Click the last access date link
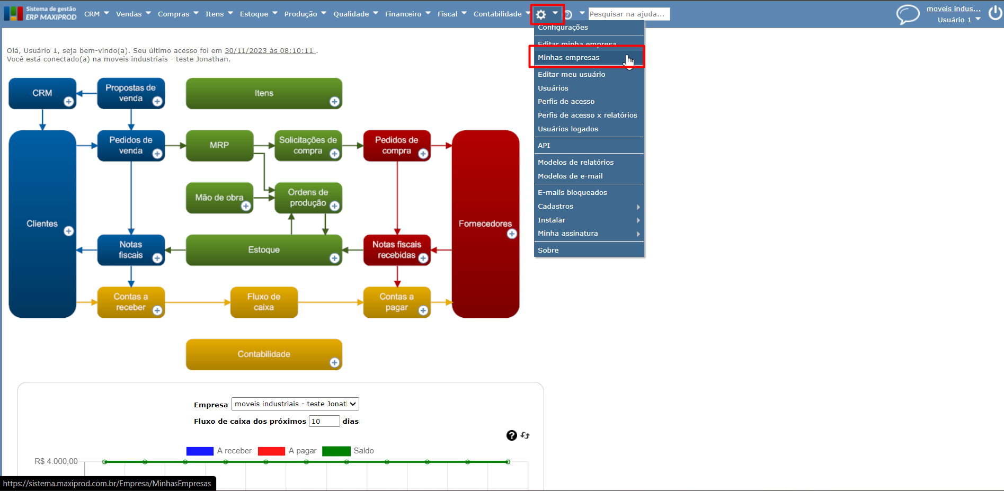 [270, 51]
